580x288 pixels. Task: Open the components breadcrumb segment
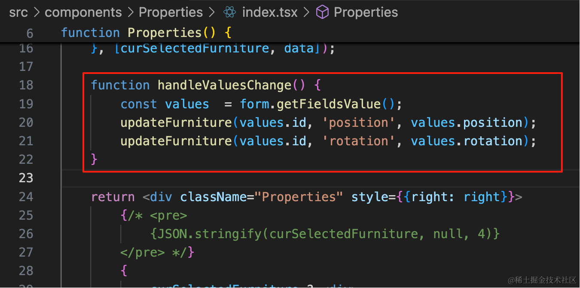(x=83, y=12)
